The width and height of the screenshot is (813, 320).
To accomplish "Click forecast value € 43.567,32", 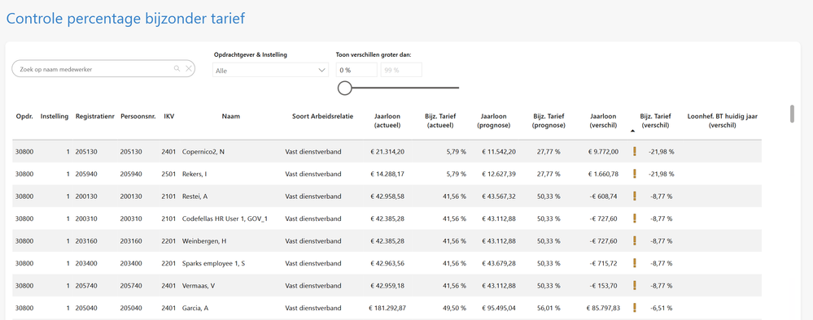I will [499, 197].
